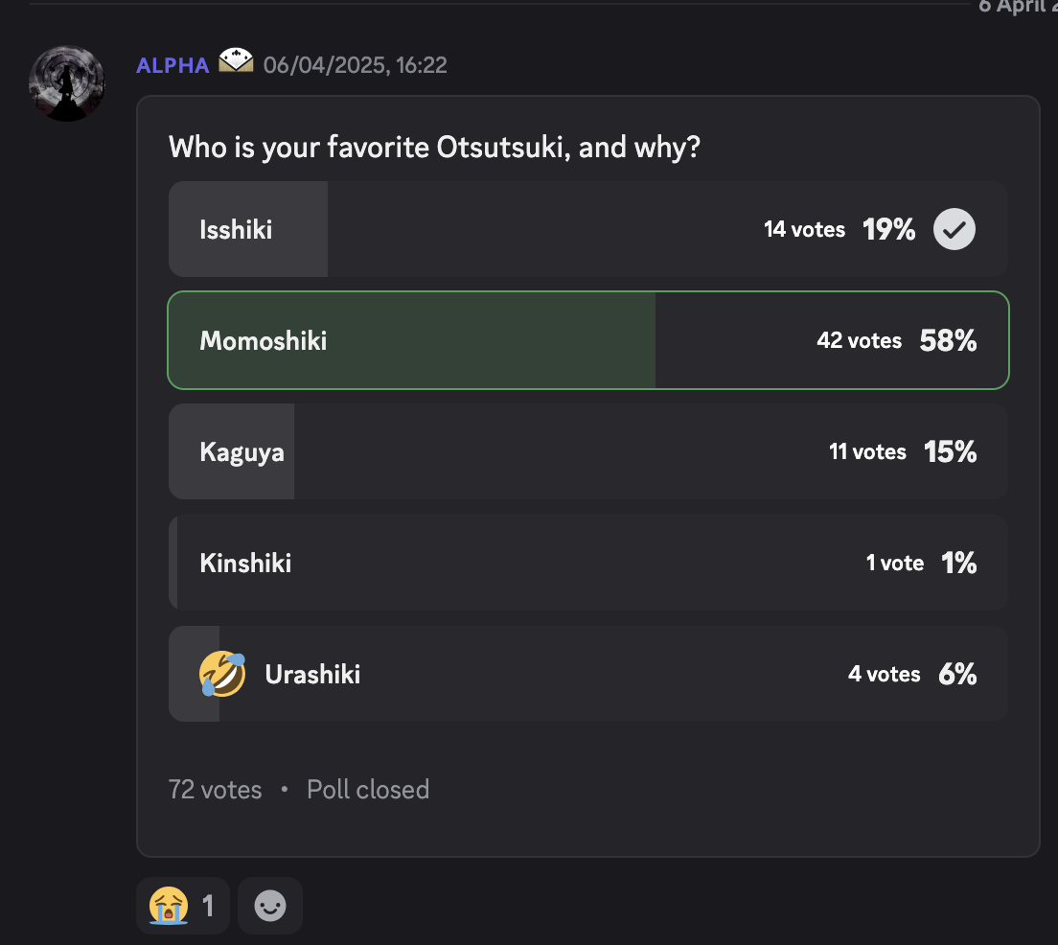Image resolution: width=1058 pixels, height=945 pixels.
Task: Click the checkmark icon on Isshiki option
Action: (954, 229)
